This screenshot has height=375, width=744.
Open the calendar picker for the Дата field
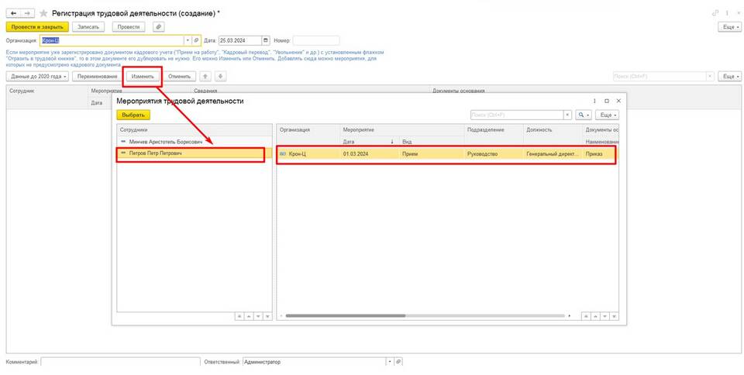266,40
